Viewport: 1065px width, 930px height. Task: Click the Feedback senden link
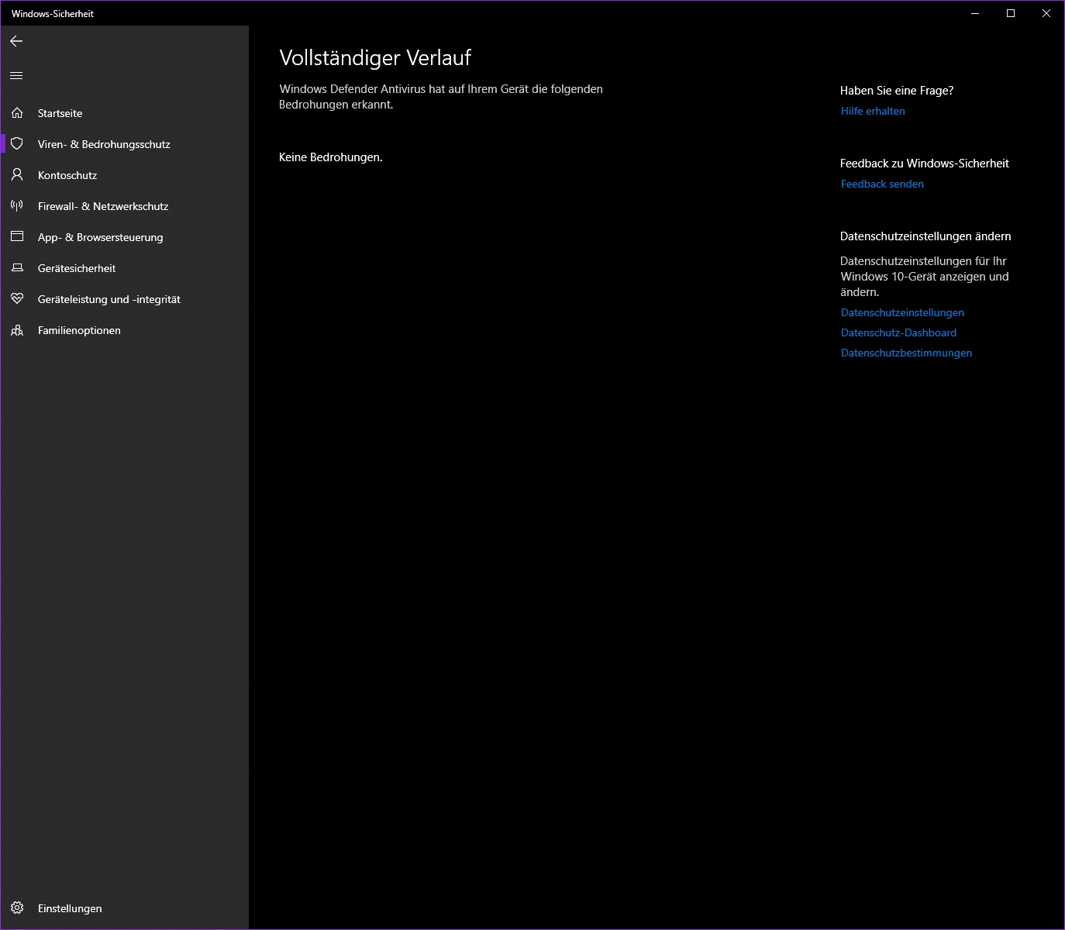click(x=882, y=184)
